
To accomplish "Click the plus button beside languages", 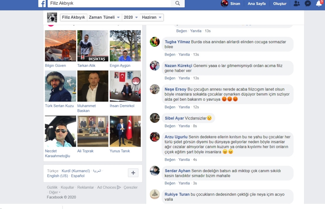I will pos(133,173).
